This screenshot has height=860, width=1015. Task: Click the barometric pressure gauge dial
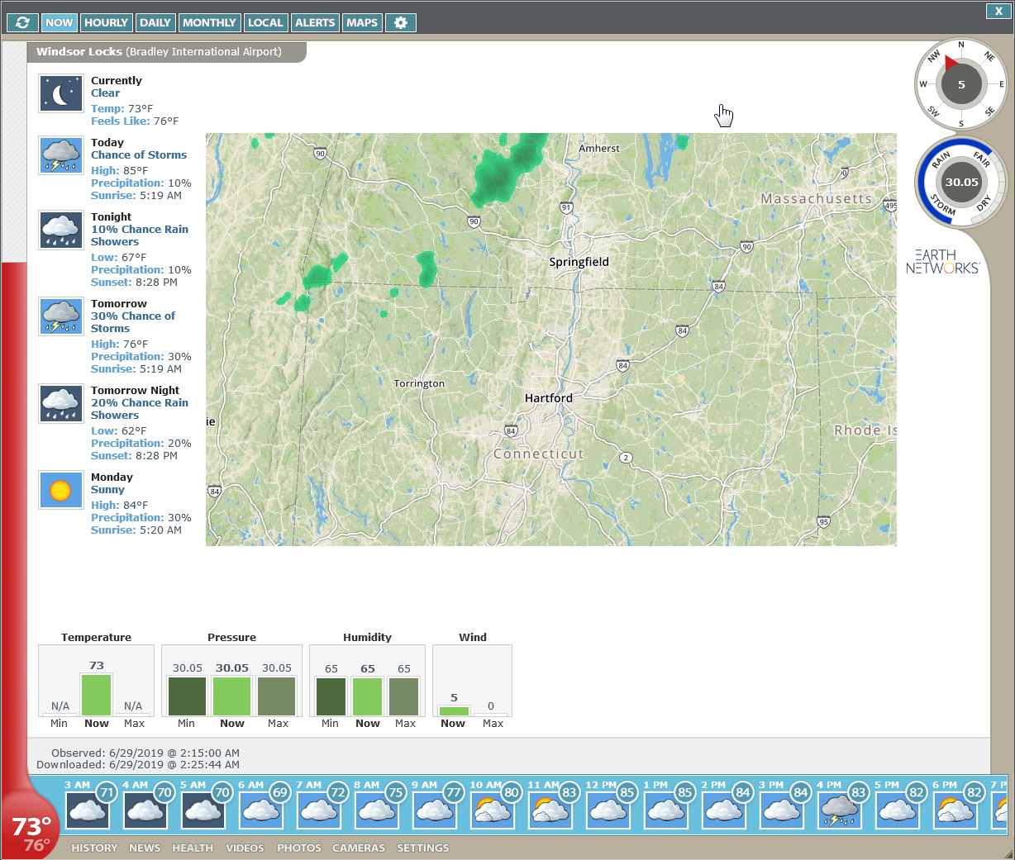tap(960, 183)
